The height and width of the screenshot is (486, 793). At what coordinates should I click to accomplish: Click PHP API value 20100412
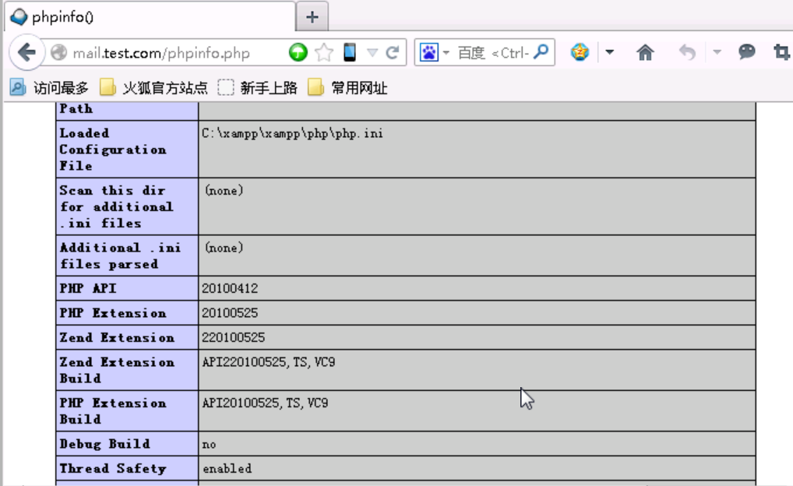pos(230,288)
